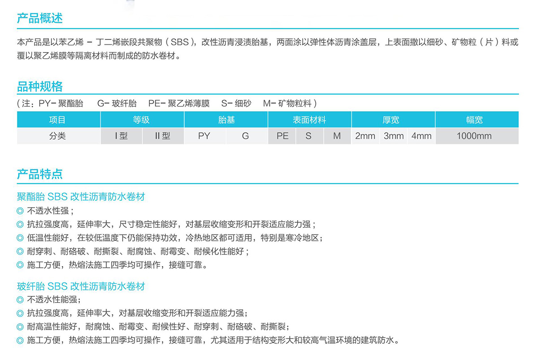Choose the 1000mm width cell
The width and height of the screenshot is (538, 356).
(477, 136)
